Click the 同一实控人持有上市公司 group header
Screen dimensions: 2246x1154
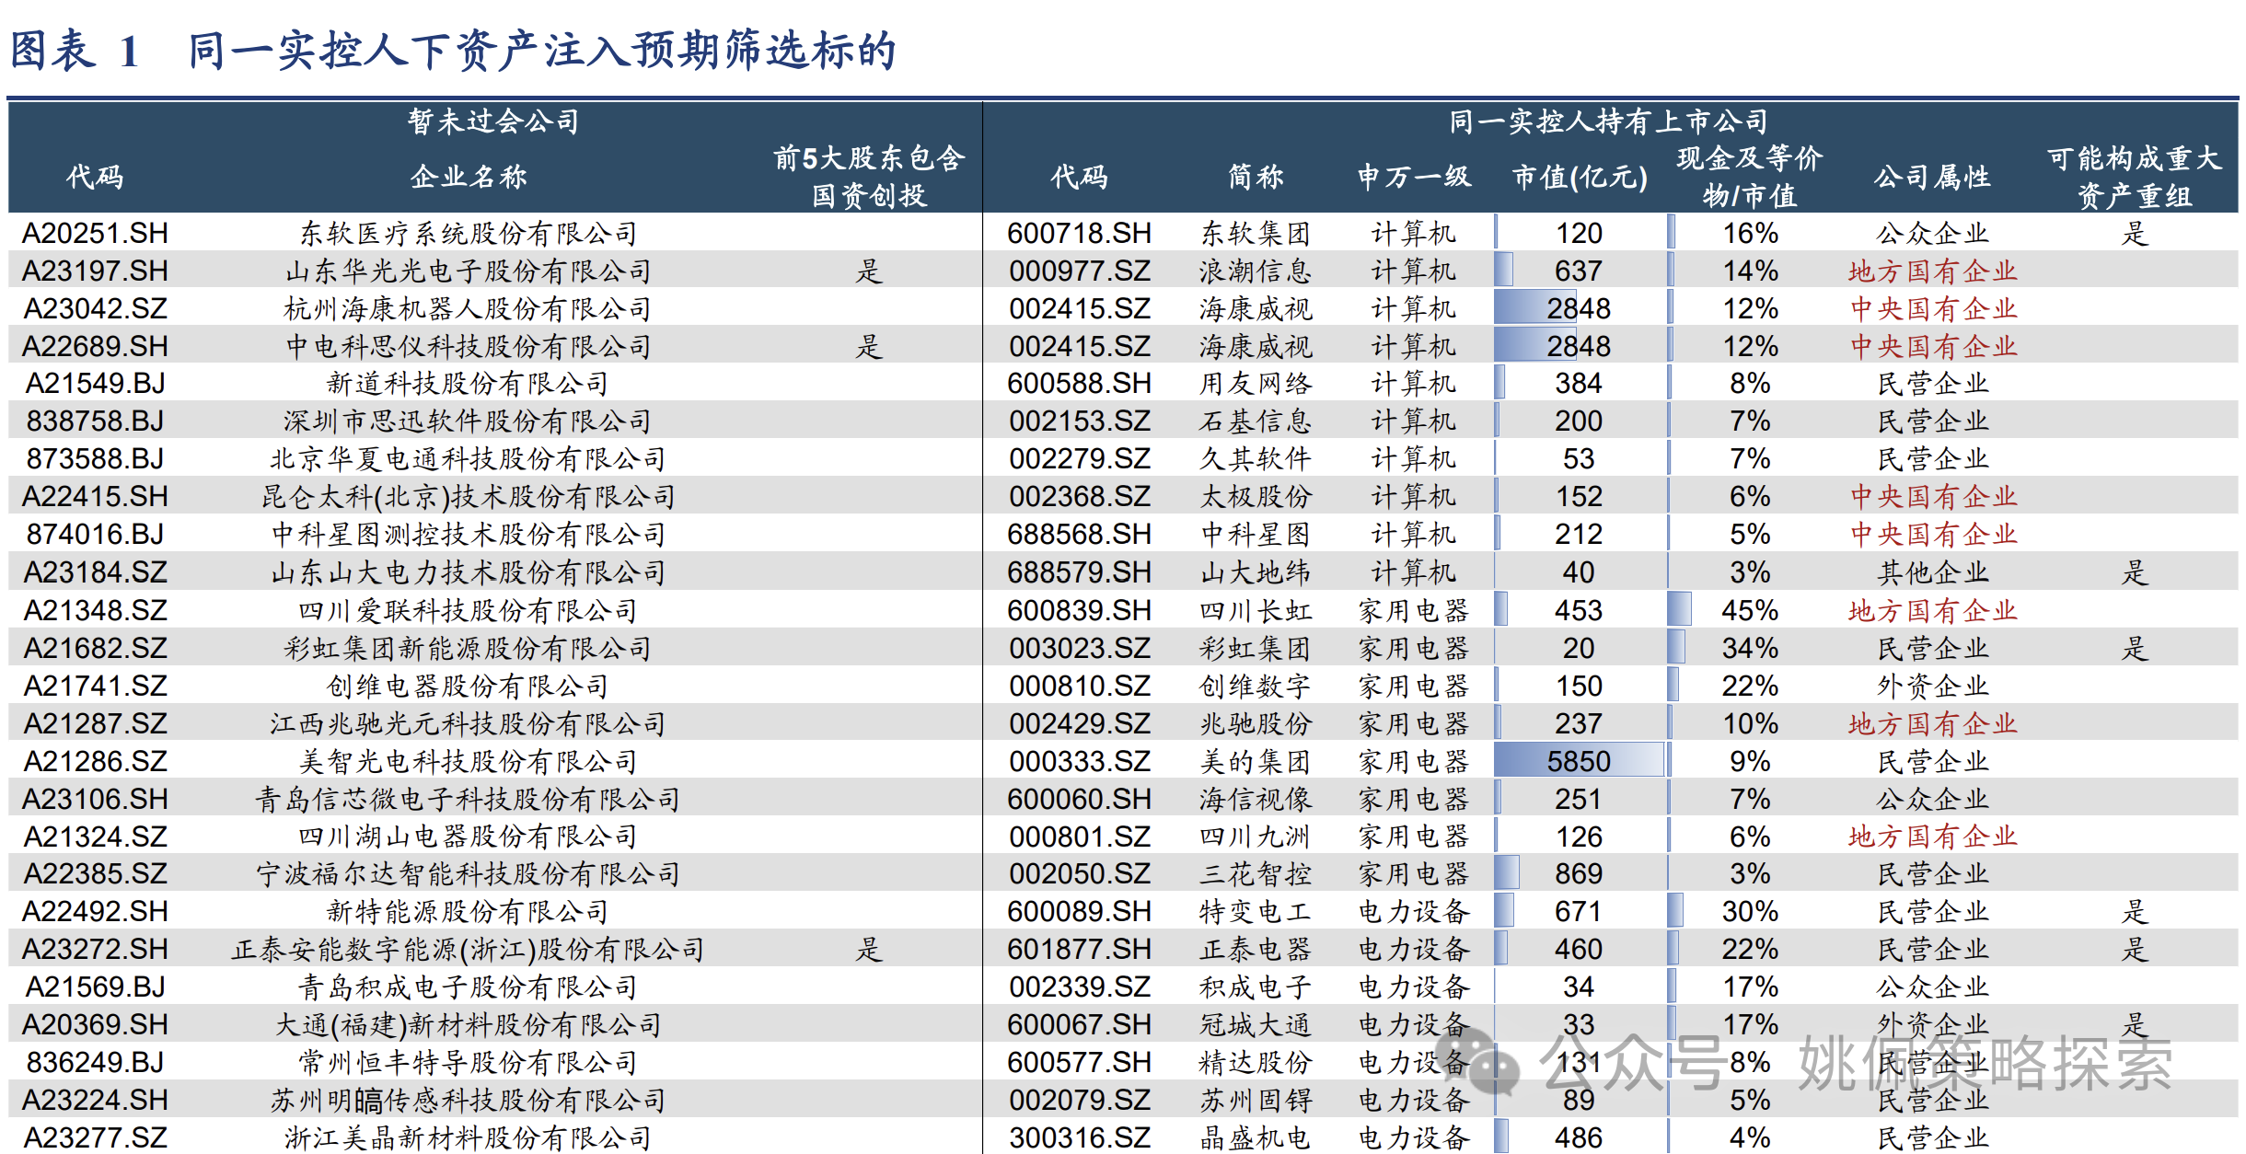pyautogui.click(x=1609, y=121)
